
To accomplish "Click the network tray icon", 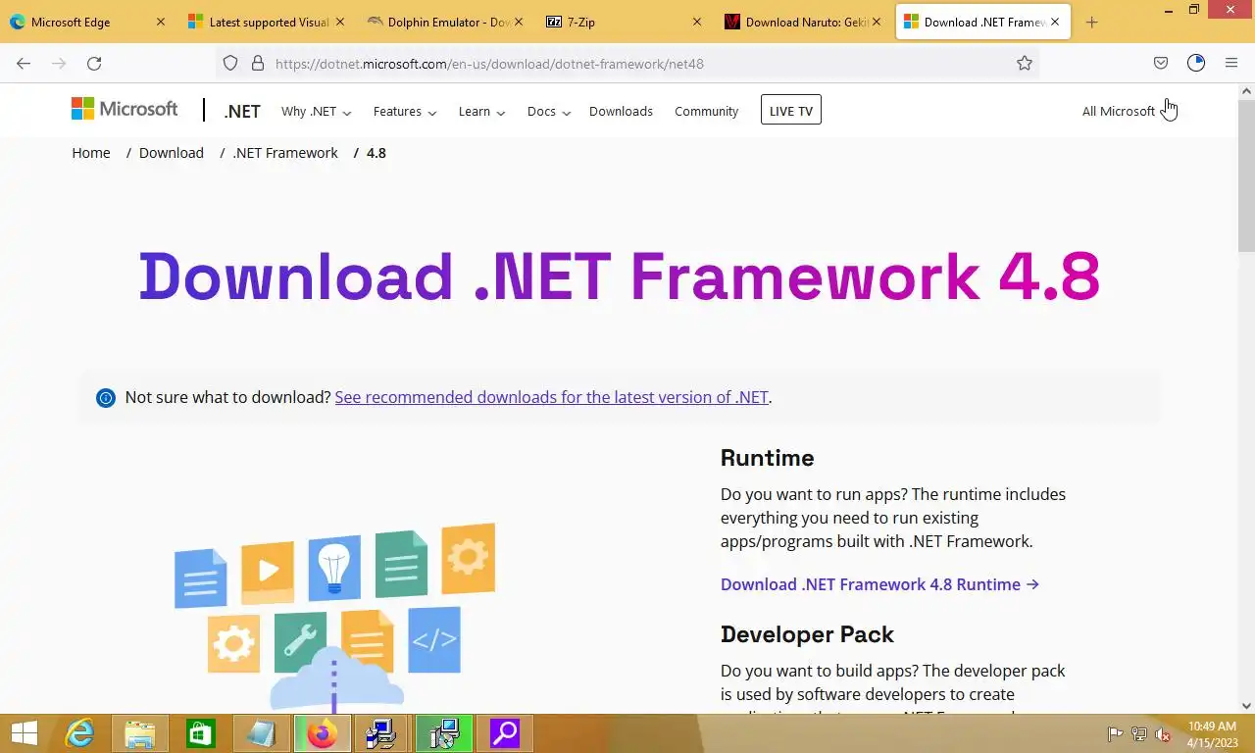I will coord(1138,734).
